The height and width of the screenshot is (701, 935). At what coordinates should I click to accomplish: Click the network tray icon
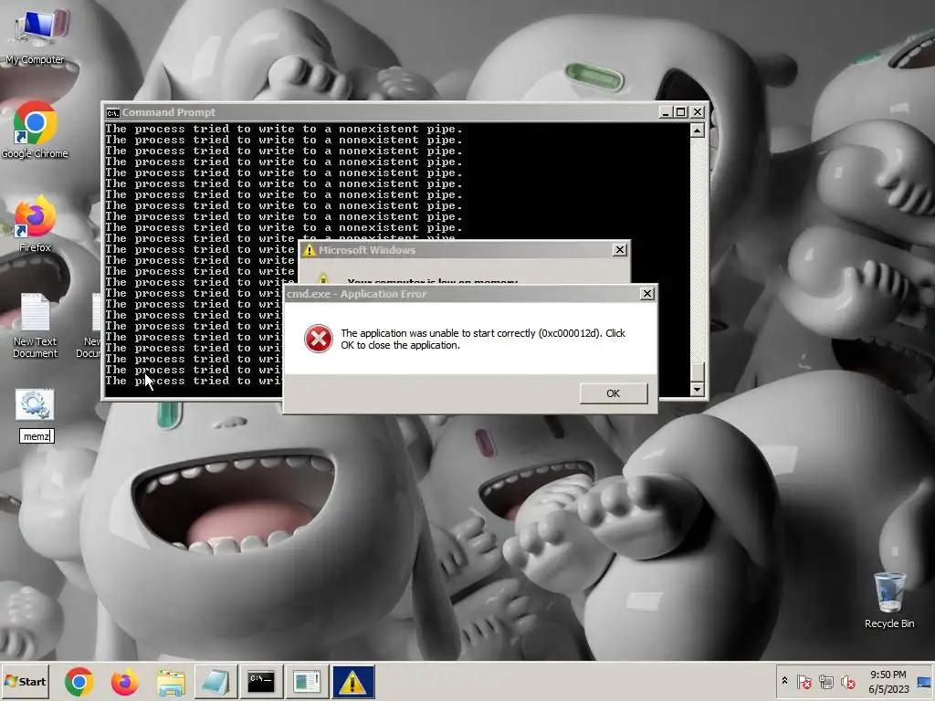point(825,681)
